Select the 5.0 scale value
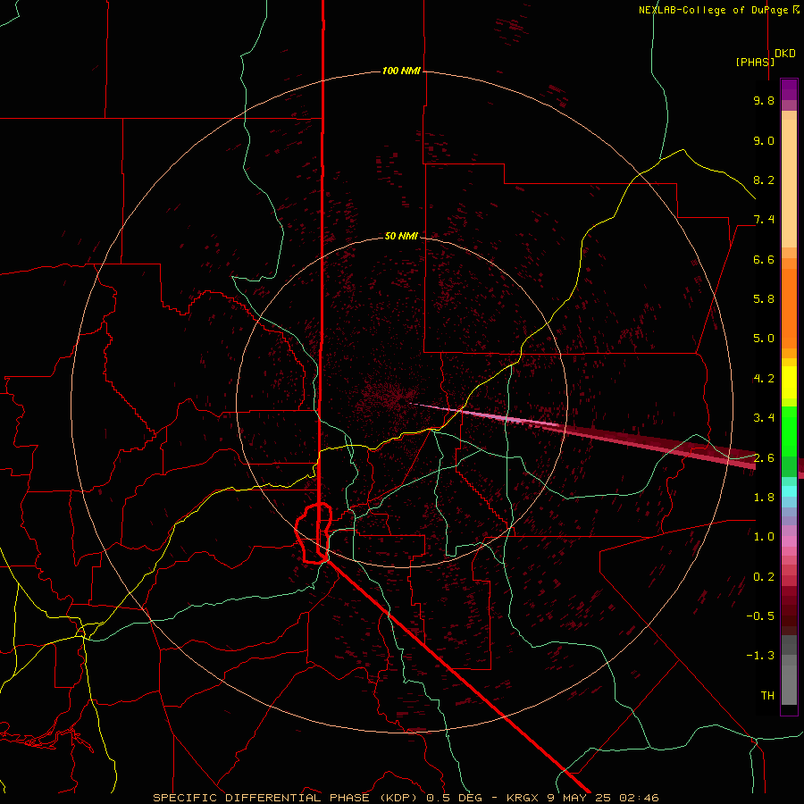The width and height of the screenshot is (804, 804). (764, 339)
